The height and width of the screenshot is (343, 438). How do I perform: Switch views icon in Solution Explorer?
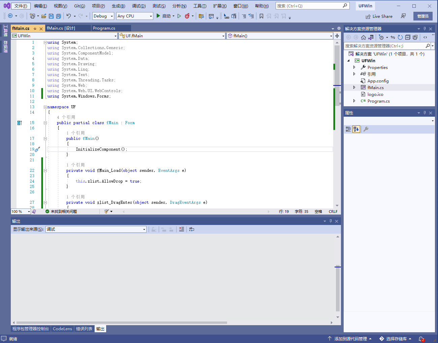pos(371,37)
